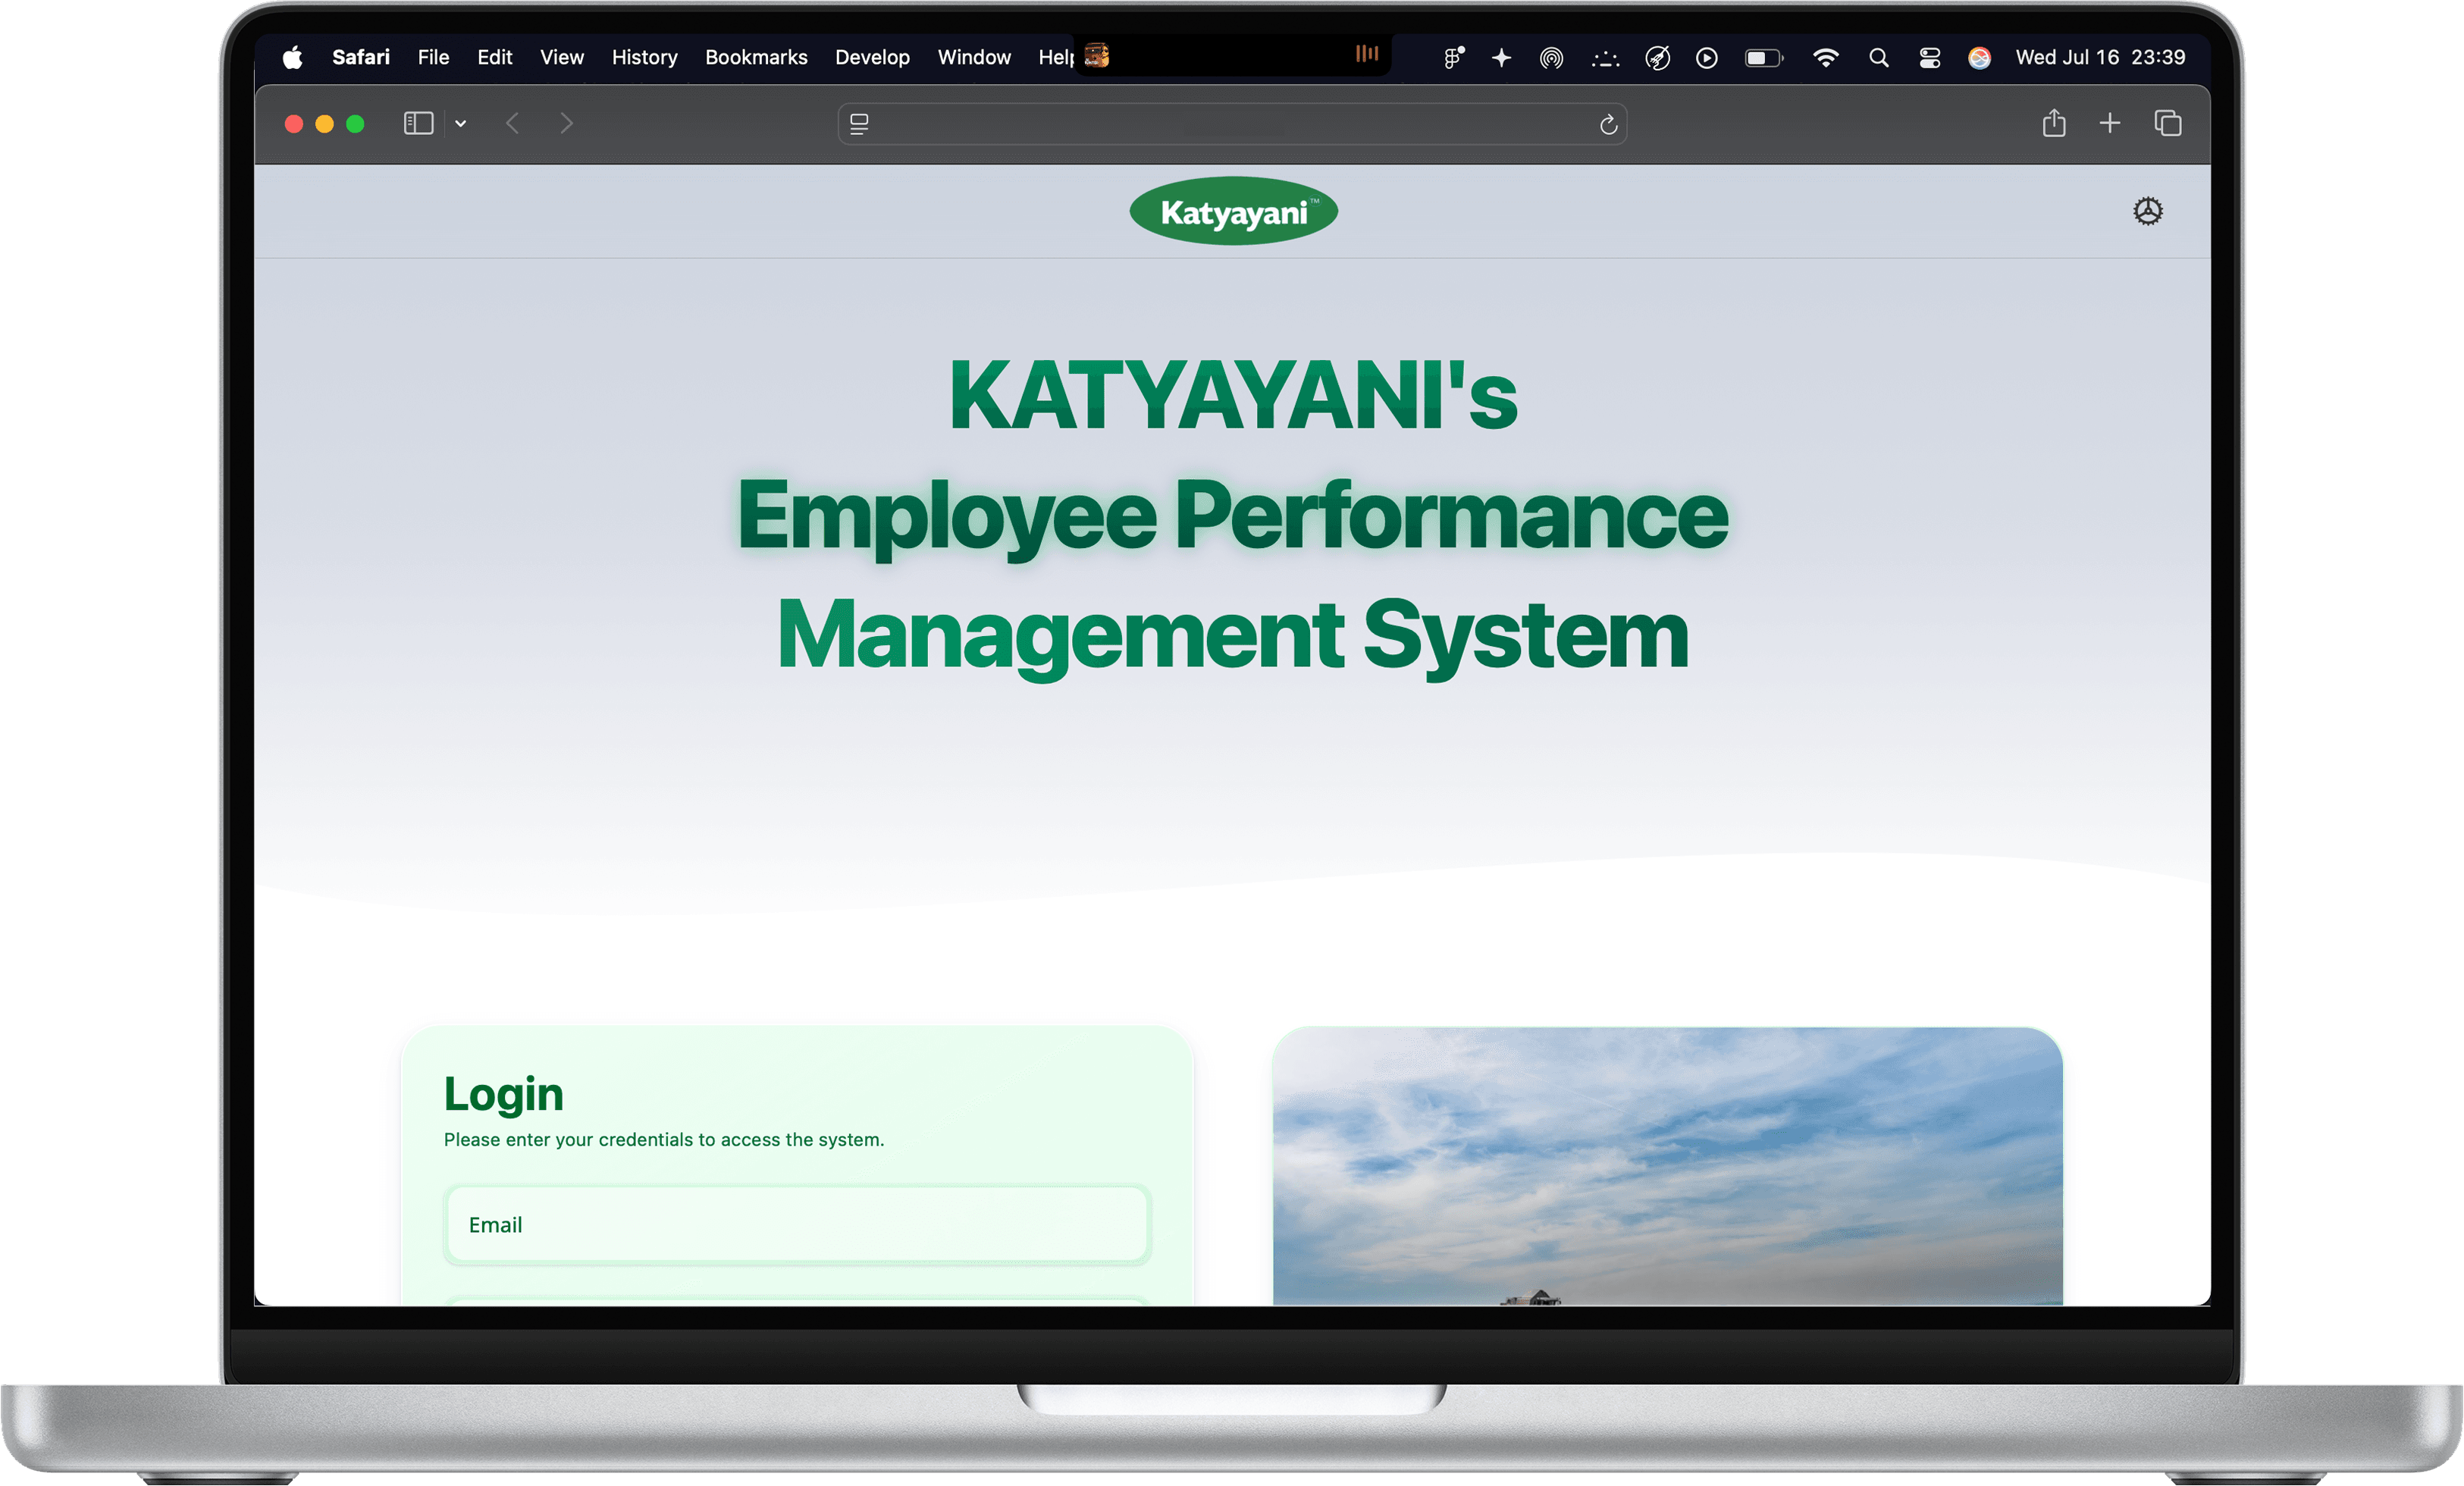This screenshot has width=2464, height=1486.
Task: Click the dotted arc menu bar icon
Action: [x=1604, y=59]
